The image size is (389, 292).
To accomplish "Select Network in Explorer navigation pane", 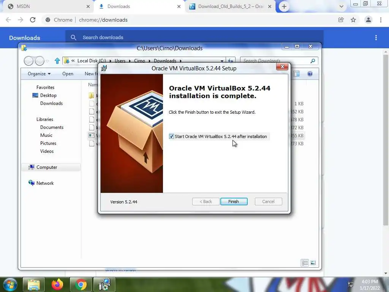I will click(x=45, y=183).
